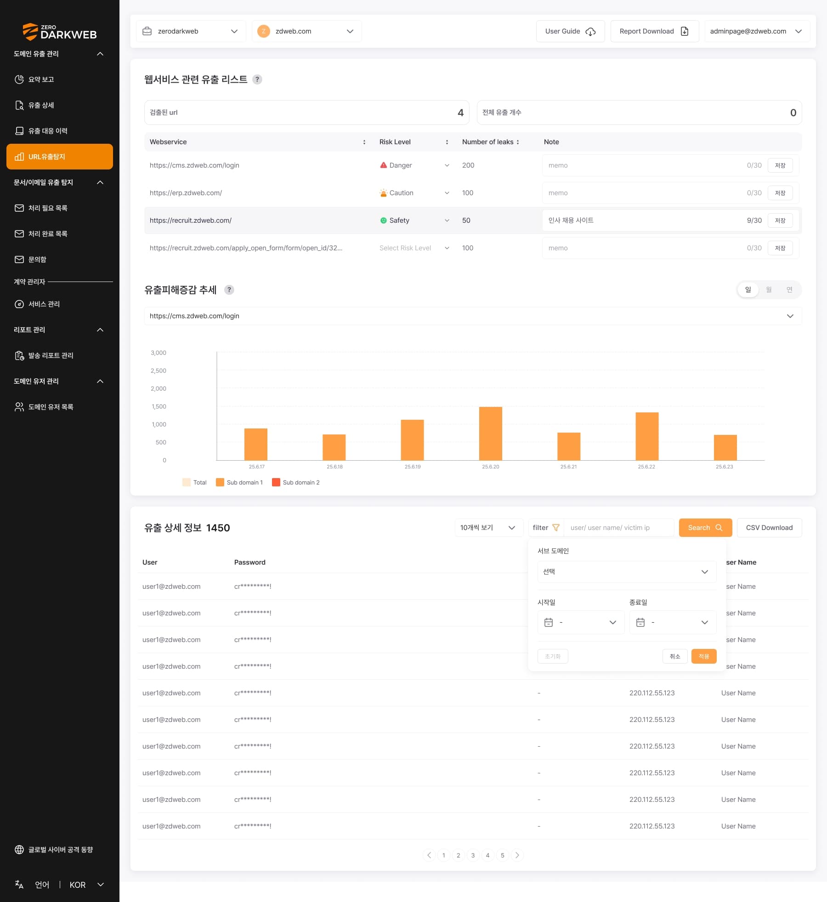Screen dimensions: 827x902
Task: Go to 유출 대응 이력 page
Action: pos(60,131)
